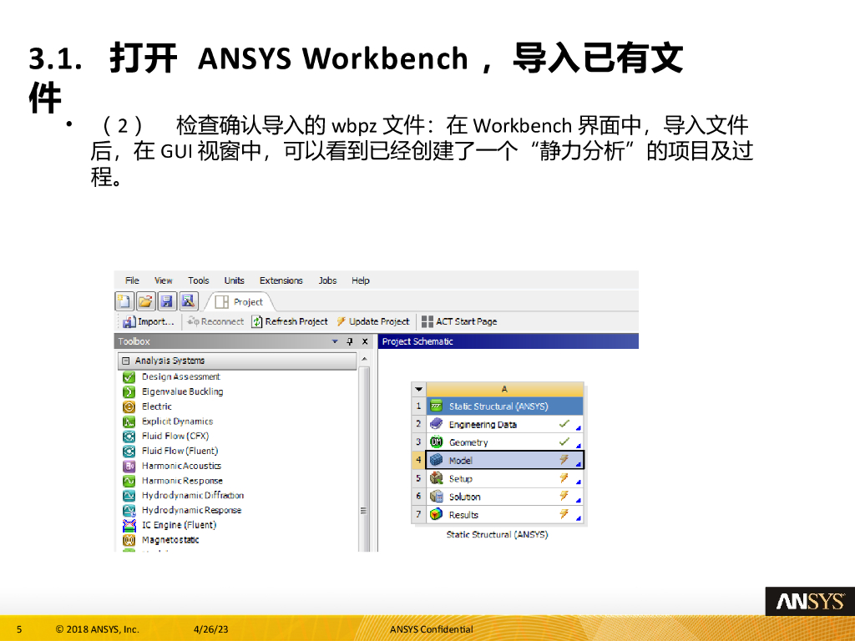Select the Magnetostatic icon
855x641 pixels.
(129, 540)
